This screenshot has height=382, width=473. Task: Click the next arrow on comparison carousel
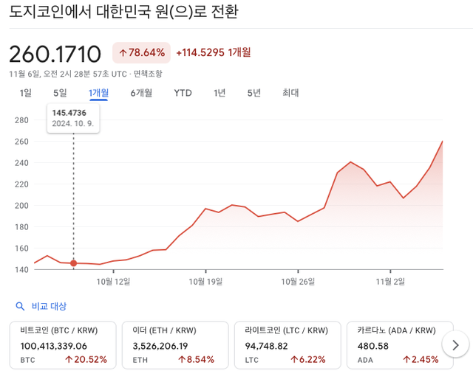tap(455, 344)
